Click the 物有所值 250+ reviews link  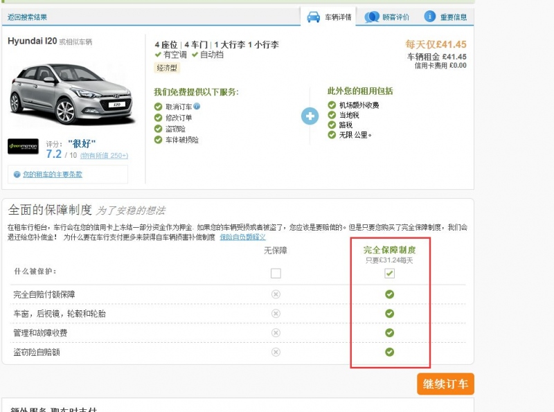(x=104, y=156)
